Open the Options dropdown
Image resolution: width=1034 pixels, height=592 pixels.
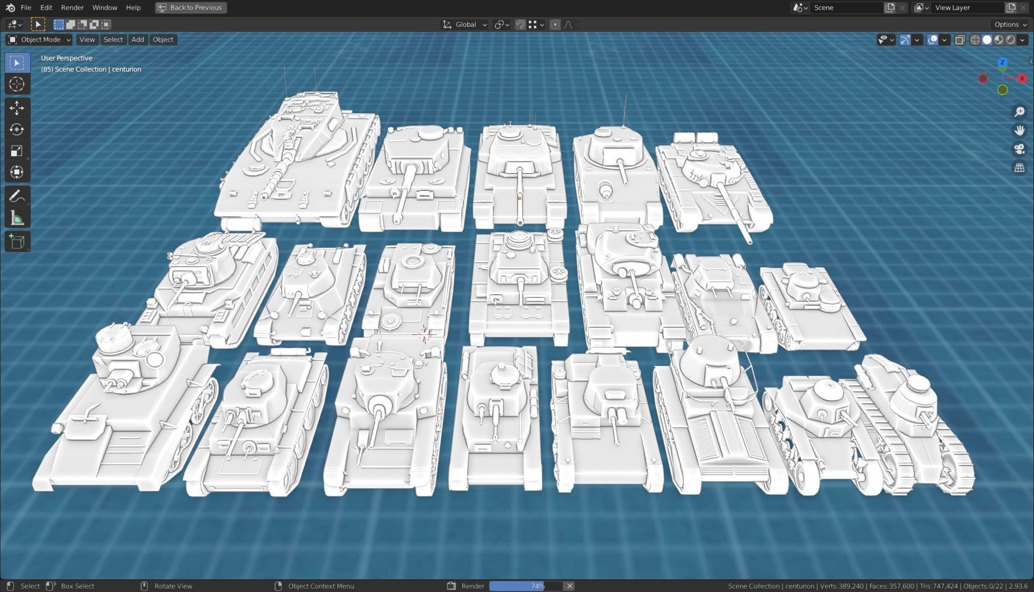(1010, 24)
